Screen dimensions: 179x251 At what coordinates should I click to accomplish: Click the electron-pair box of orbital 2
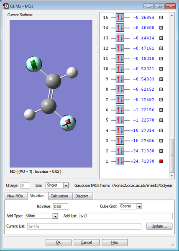point(120,151)
